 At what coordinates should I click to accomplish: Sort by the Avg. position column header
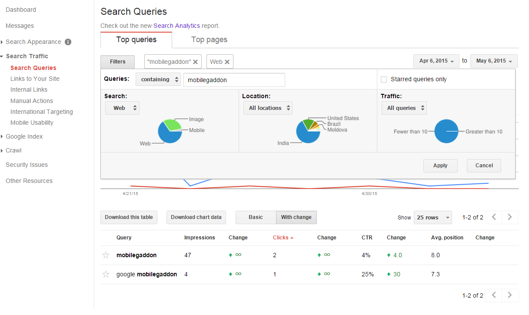(447, 238)
